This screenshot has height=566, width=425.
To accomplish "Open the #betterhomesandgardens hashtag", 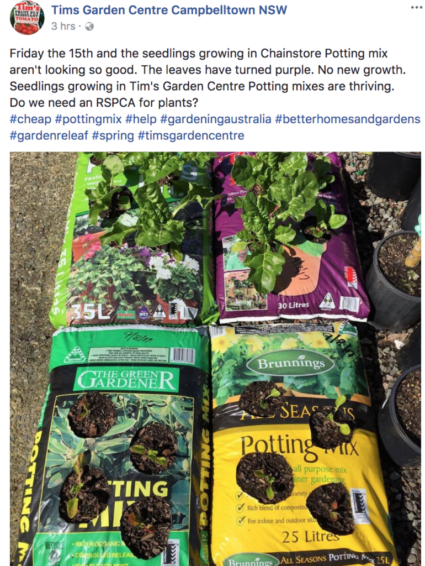I will click(348, 119).
